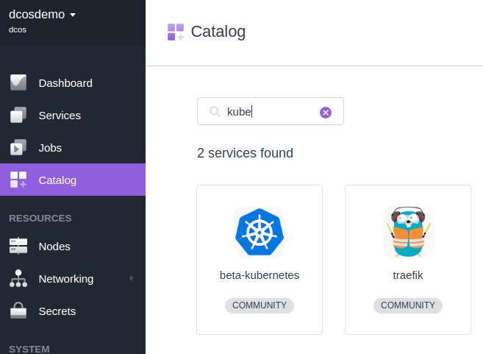Click beta-kubernetes COMMUNITY badge

click(260, 305)
